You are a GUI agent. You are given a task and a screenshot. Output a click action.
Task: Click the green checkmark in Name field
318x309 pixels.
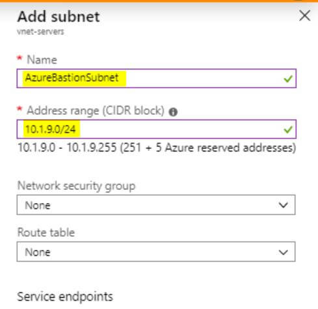pyautogui.click(x=288, y=79)
